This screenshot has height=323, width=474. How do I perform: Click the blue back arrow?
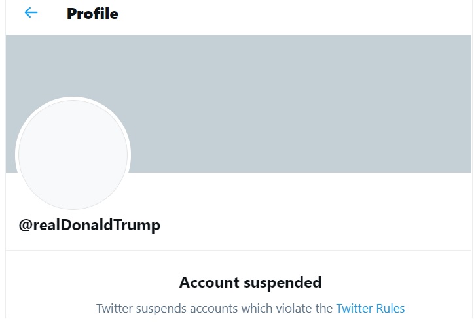coord(31,13)
